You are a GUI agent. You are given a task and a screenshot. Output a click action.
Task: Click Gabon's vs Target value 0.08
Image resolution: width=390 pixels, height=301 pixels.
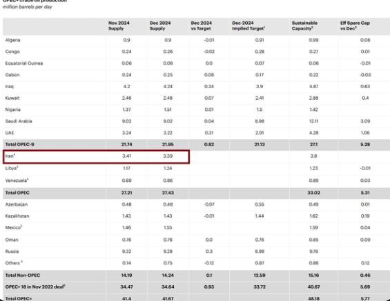pyautogui.click(x=209, y=74)
